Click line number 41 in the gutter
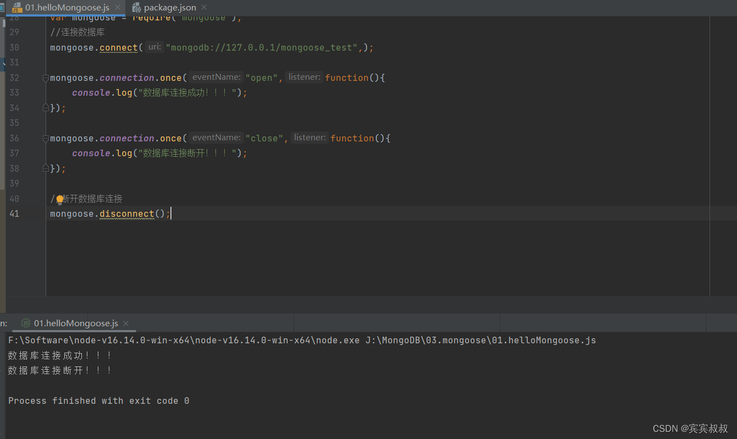This screenshot has width=737, height=439. click(x=14, y=213)
